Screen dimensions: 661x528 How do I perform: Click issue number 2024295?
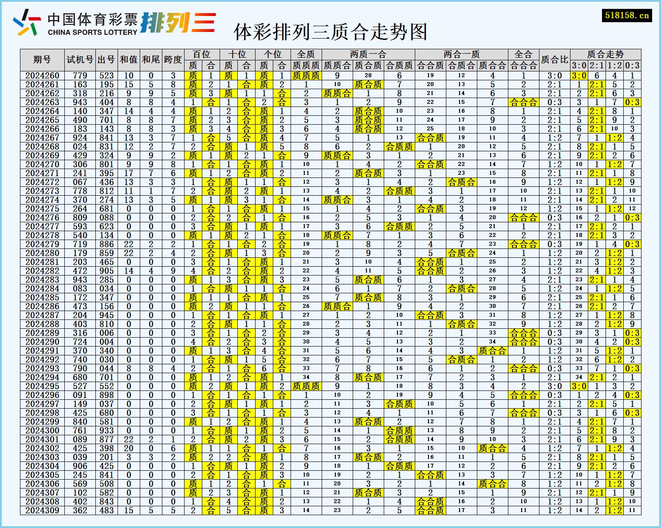click(42, 386)
